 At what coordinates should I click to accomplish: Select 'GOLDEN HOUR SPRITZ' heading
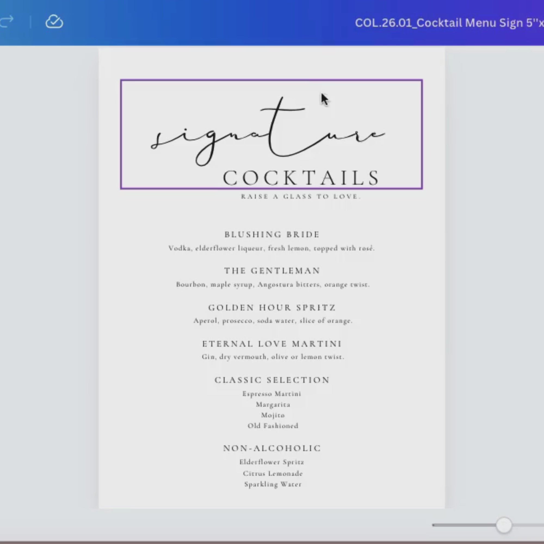point(272,307)
